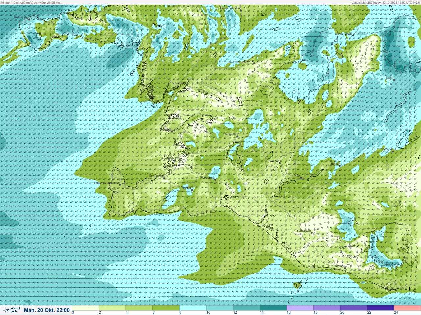
Task: Pick the 10–12 m/s turquoise legend swatch
Action: pyautogui.click(x=220, y=308)
